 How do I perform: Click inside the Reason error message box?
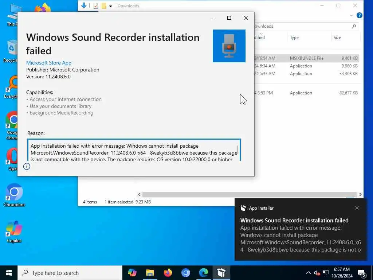point(134,150)
